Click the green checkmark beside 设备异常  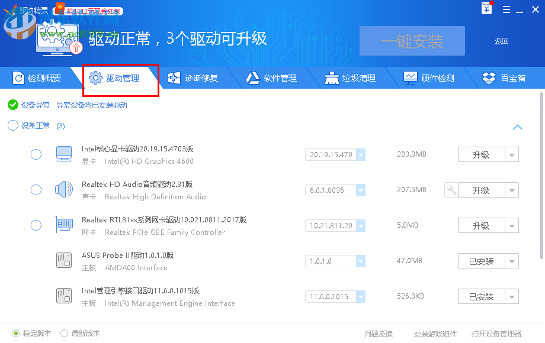(x=12, y=106)
